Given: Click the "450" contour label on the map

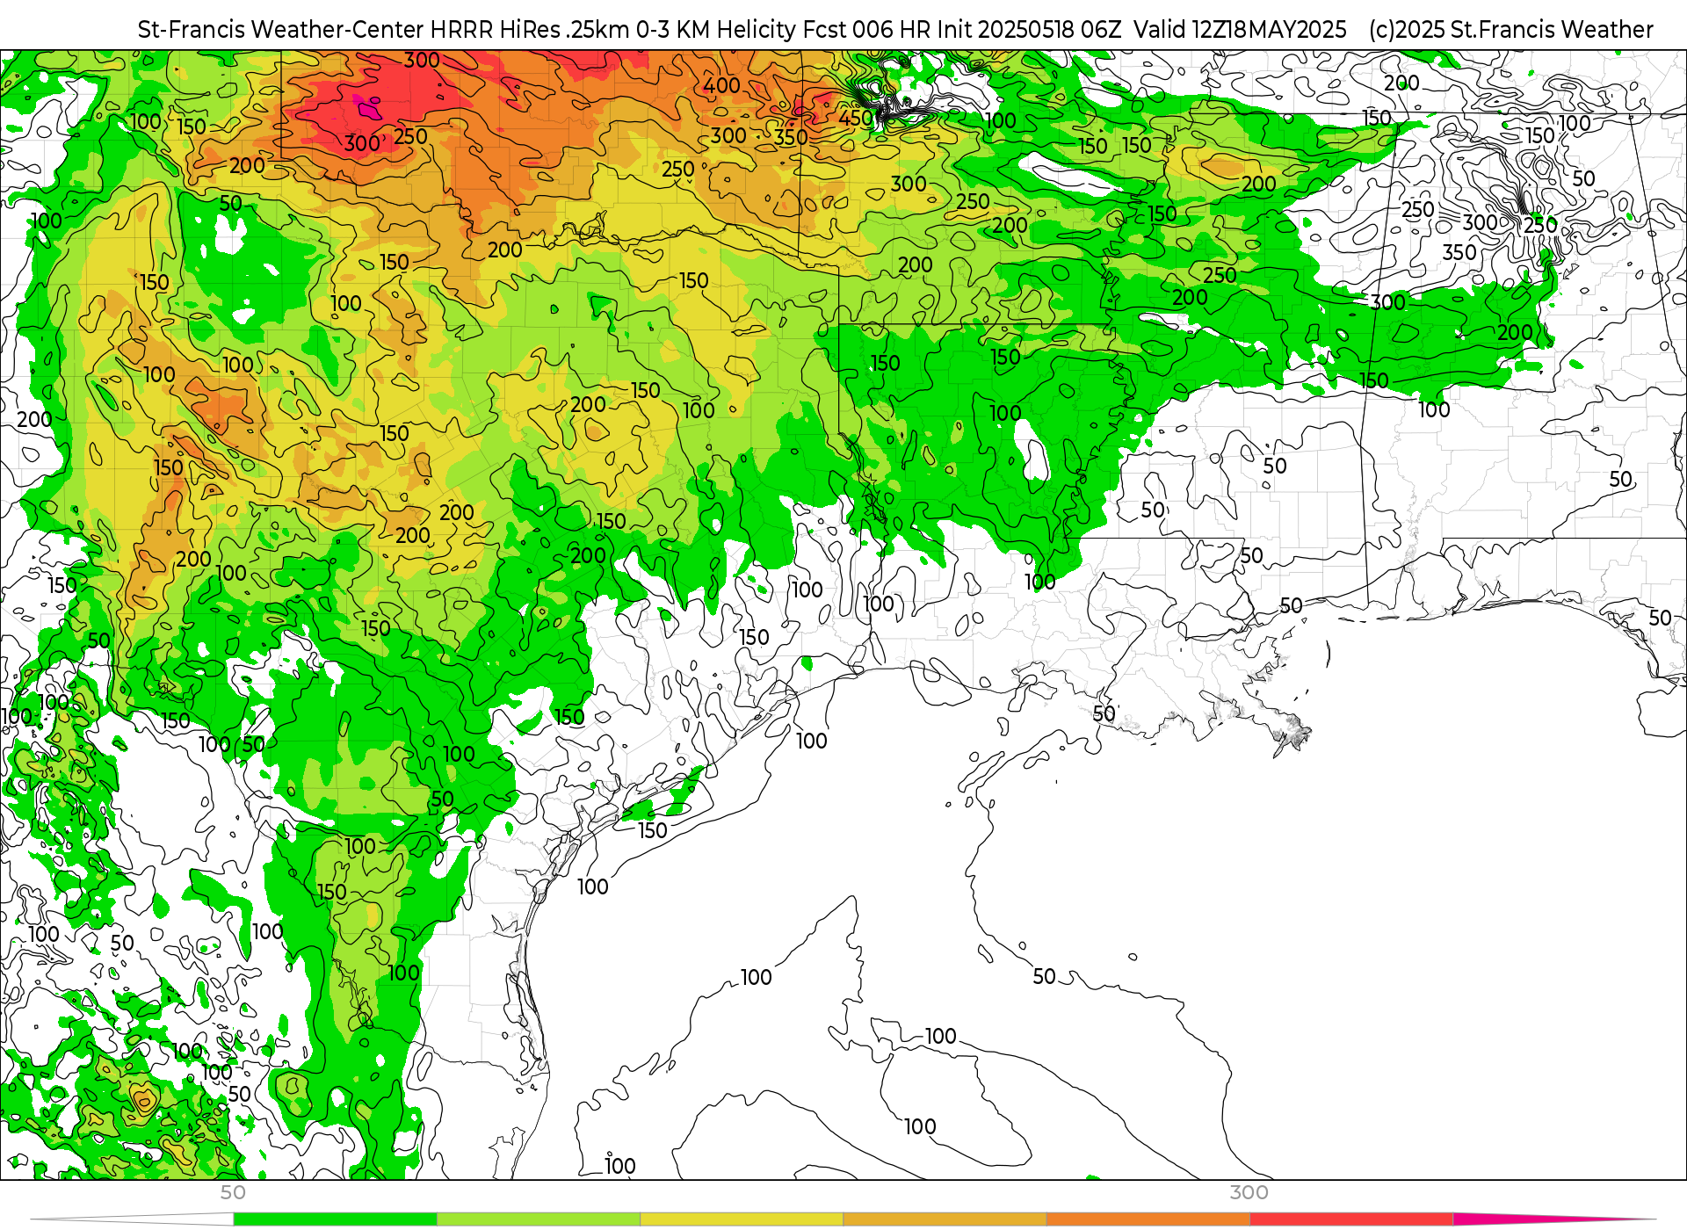Looking at the screenshot, I should [856, 118].
